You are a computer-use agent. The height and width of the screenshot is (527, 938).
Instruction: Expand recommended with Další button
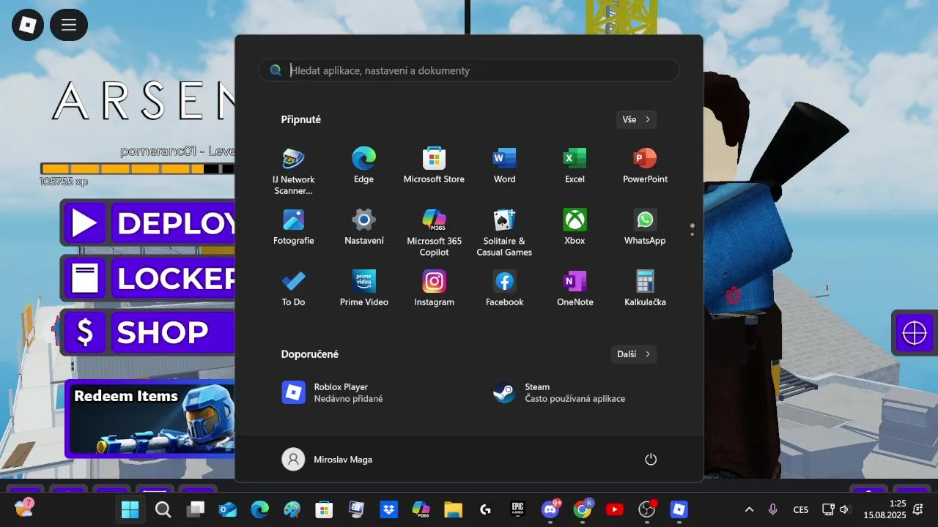[x=634, y=354]
